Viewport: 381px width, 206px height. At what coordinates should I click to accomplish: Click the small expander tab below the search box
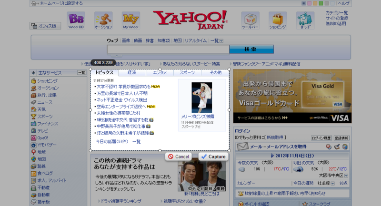(x=117, y=56)
